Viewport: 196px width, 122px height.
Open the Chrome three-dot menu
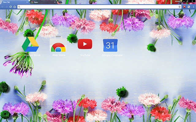pos(193,7)
